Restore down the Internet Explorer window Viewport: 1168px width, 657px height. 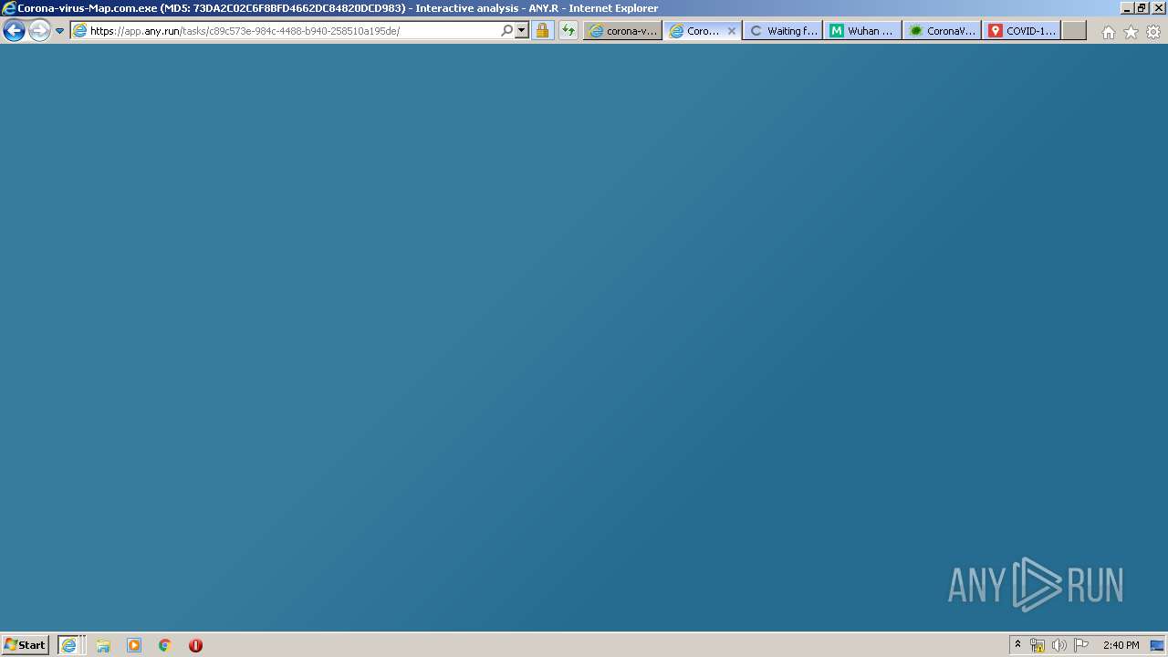click(1142, 8)
